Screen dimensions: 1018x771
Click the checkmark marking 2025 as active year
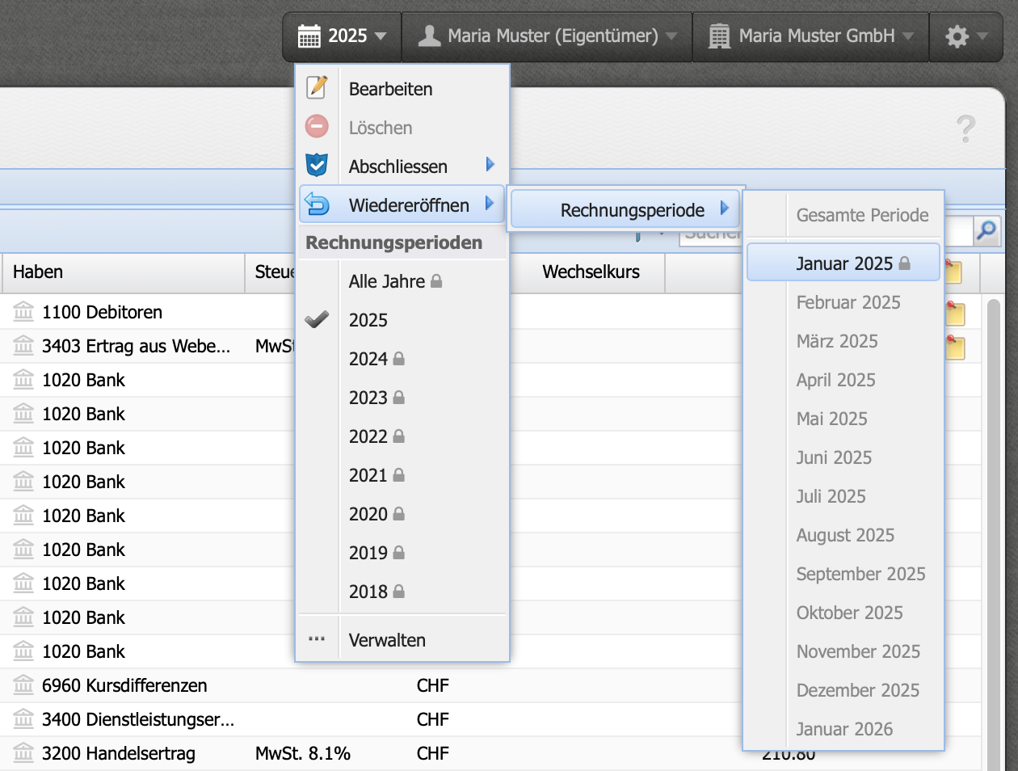click(x=316, y=319)
